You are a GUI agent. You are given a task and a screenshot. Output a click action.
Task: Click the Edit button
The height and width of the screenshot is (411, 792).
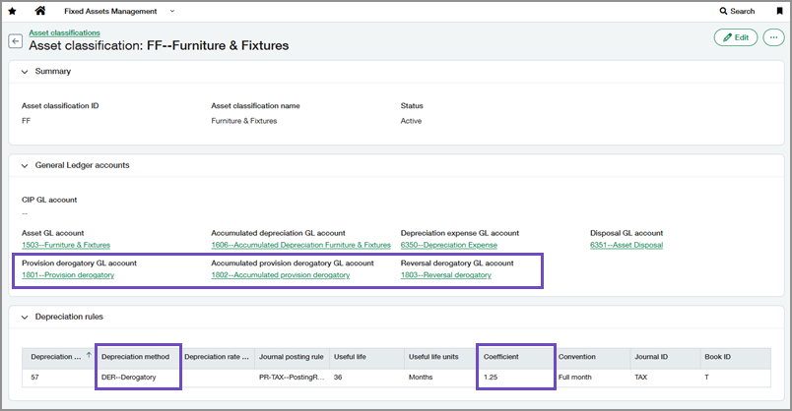pos(736,37)
